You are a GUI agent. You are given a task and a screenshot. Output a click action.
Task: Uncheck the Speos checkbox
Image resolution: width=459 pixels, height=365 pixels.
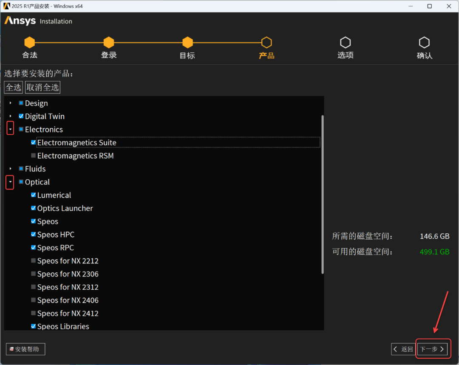tap(34, 221)
